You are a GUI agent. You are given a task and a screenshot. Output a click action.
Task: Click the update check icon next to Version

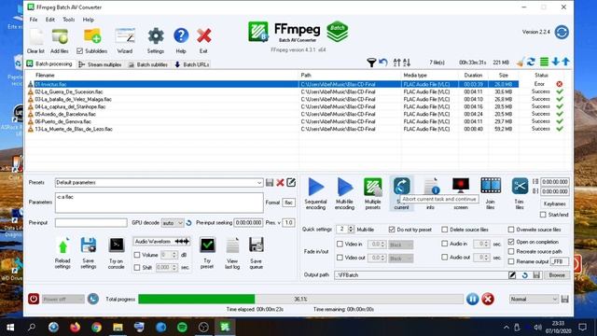(x=562, y=32)
